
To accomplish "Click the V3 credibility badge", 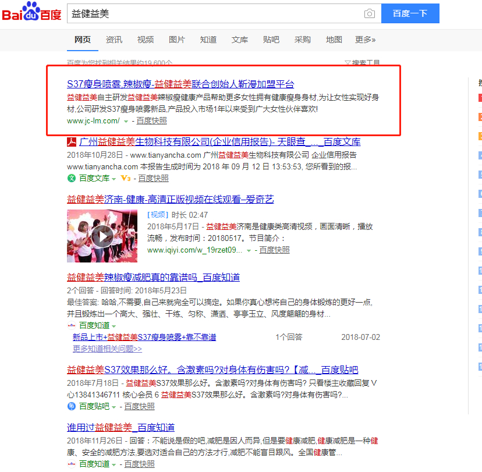I will pyautogui.click(x=125, y=178).
